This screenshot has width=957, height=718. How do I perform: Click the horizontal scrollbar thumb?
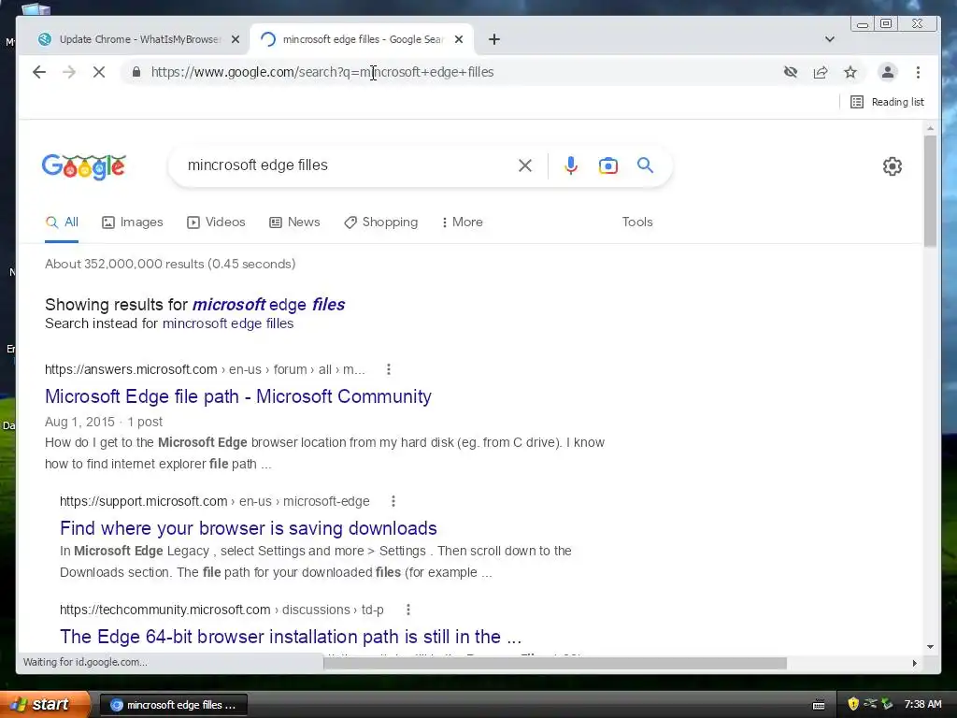pos(555,663)
